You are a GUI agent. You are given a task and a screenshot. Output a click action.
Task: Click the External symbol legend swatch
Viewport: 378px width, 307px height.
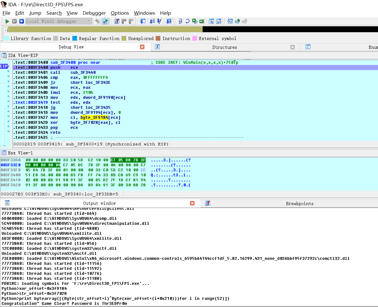click(194, 38)
